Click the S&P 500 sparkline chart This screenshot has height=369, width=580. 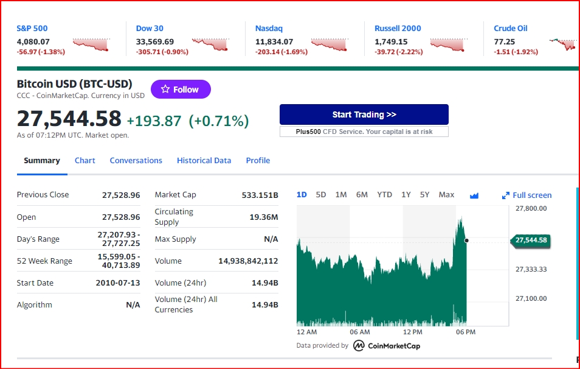[91, 44]
